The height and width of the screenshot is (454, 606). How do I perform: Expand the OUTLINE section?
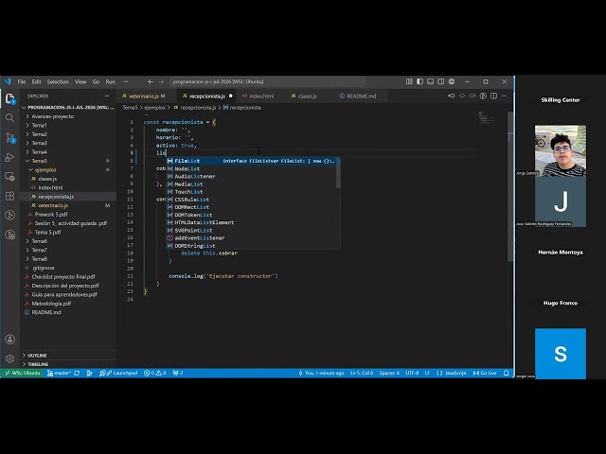[x=37, y=356]
